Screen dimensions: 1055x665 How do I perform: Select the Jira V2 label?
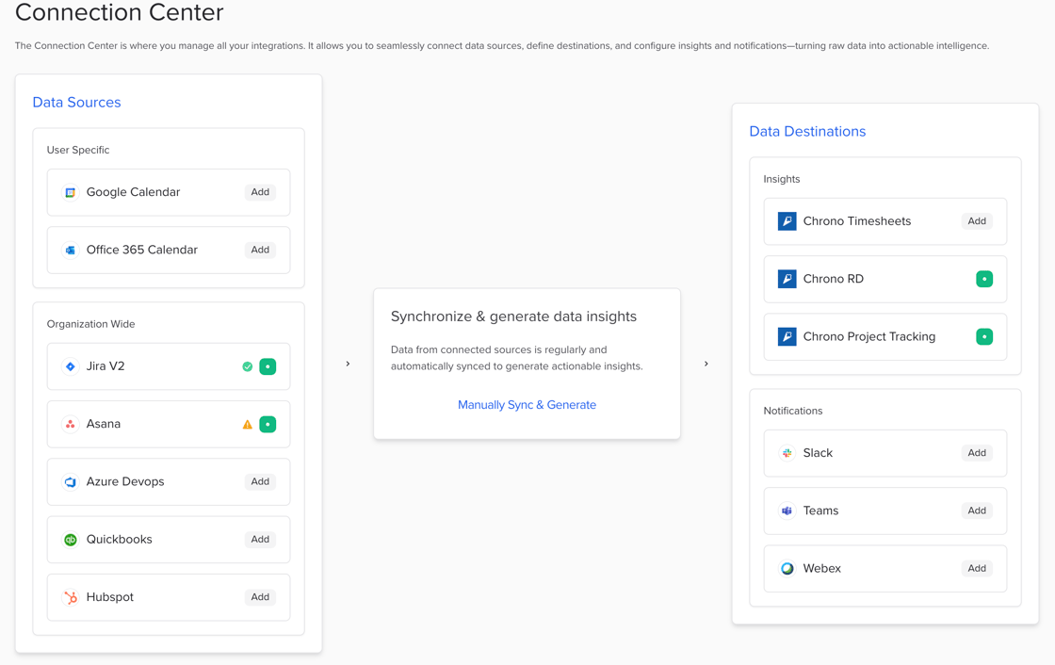(x=105, y=366)
